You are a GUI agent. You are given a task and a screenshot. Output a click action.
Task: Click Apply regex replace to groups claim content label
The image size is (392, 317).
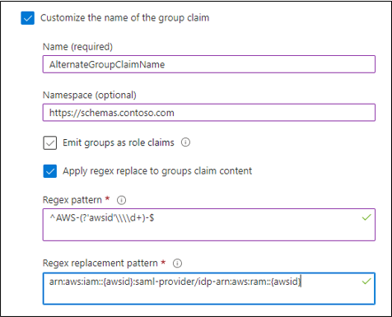tap(157, 171)
